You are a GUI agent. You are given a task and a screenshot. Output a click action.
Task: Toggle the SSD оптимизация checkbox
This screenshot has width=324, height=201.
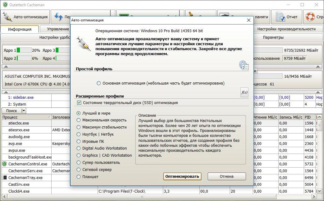pos(79,103)
